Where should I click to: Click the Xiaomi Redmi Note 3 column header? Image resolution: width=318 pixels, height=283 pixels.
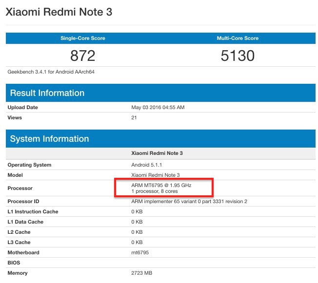point(157,153)
